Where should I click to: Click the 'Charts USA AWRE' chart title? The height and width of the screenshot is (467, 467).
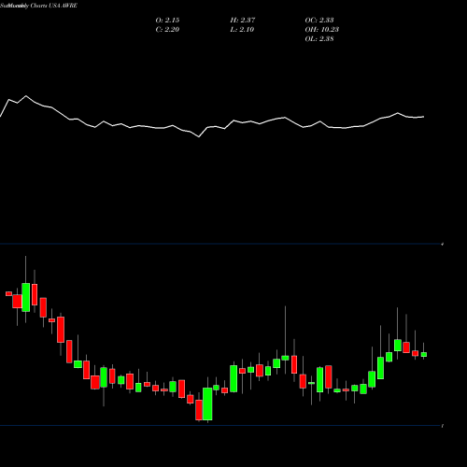(x=54, y=6)
